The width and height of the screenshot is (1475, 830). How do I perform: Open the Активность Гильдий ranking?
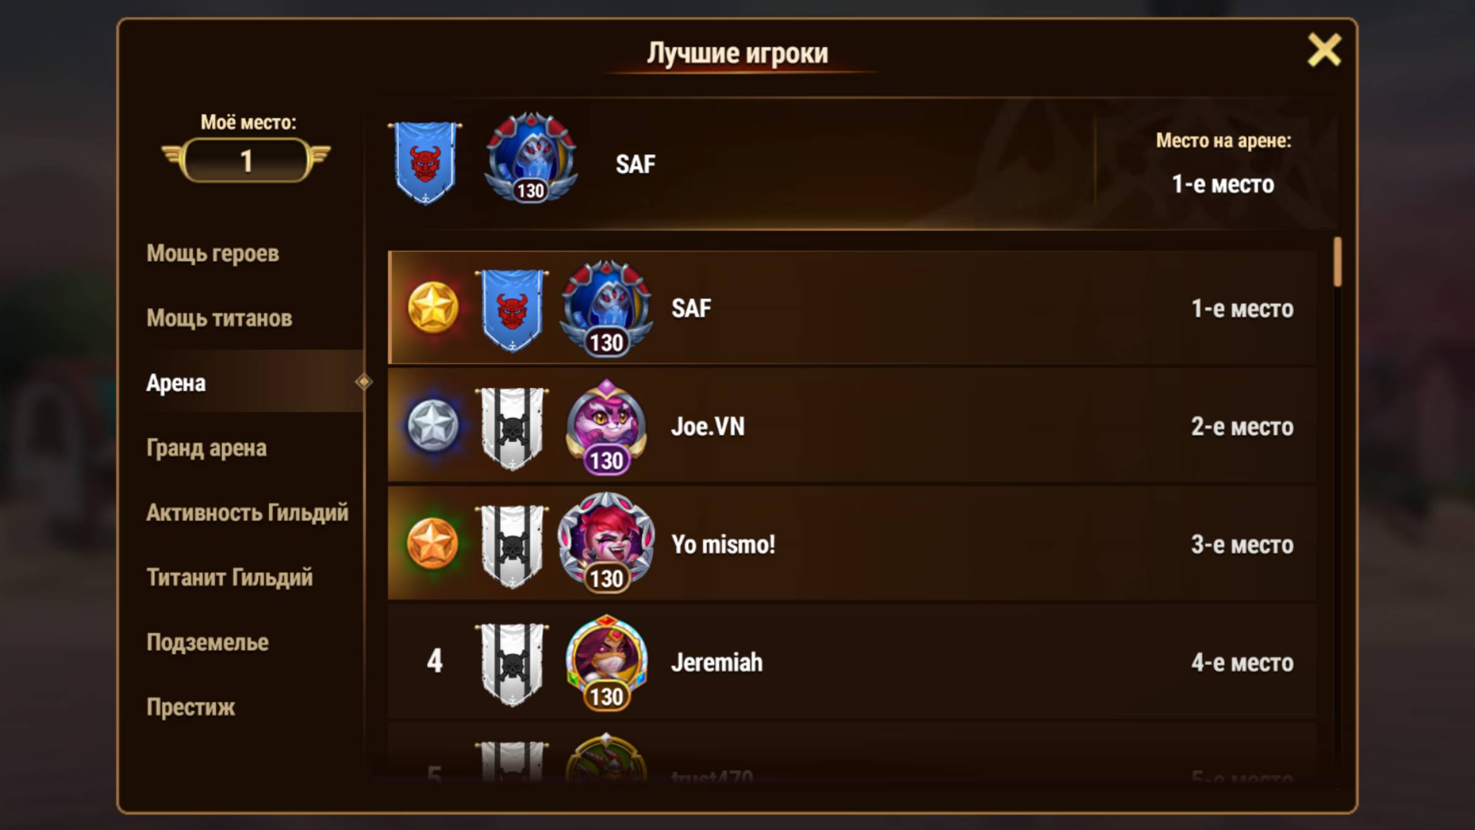tap(247, 513)
